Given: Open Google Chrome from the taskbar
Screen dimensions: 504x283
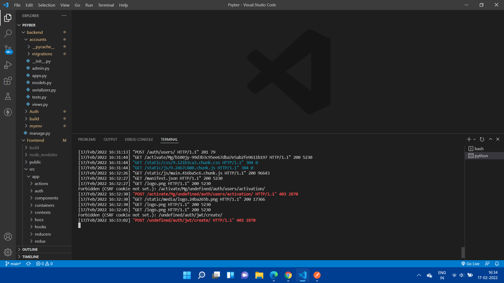Looking at the screenshot, I should (x=288, y=275).
